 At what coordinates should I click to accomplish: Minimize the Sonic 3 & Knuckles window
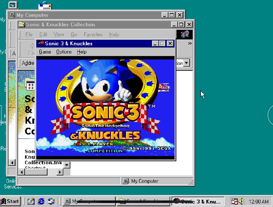tap(155, 43)
